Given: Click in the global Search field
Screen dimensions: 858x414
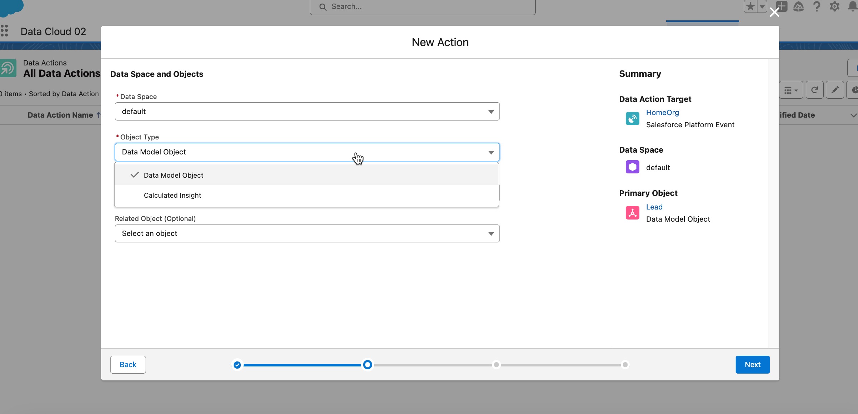Looking at the screenshot, I should coord(423,7).
